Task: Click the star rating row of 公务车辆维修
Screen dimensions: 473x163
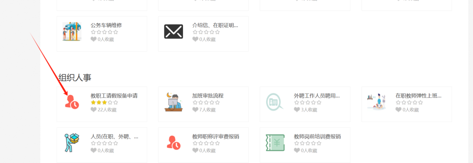Action: [104, 32]
